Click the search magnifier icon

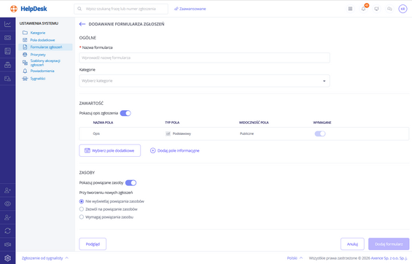[x=79, y=9]
